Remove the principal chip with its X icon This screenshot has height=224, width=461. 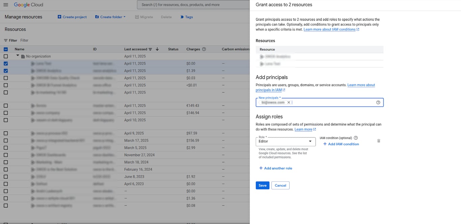pyautogui.click(x=289, y=102)
